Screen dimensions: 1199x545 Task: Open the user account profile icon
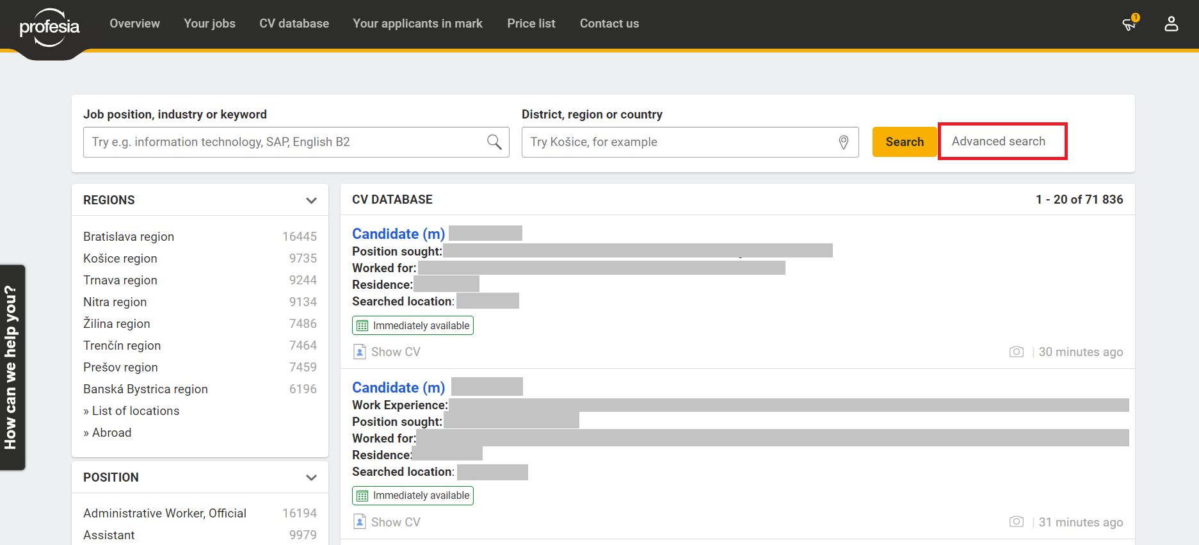pyautogui.click(x=1171, y=24)
